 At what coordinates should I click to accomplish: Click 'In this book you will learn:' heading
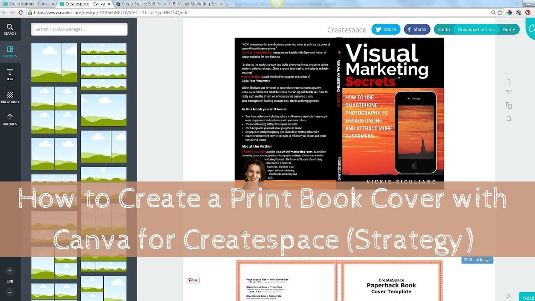pyautogui.click(x=264, y=109)
